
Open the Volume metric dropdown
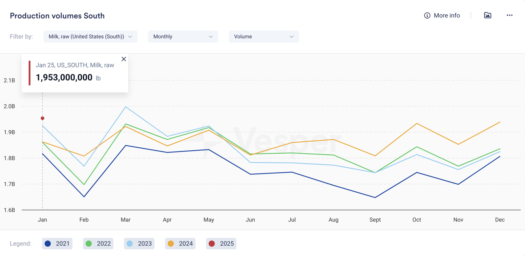click(263, 36)
